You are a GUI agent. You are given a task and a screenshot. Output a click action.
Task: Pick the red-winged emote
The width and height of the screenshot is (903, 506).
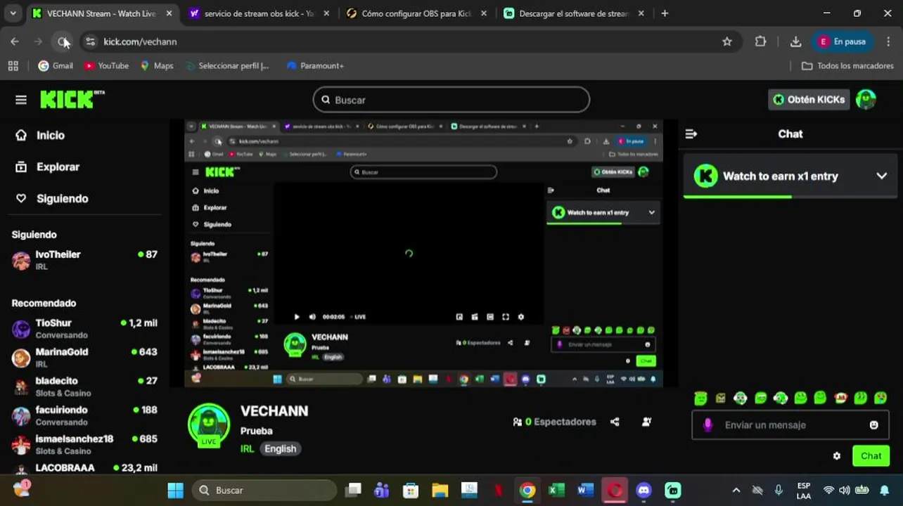(x=840, y=398)
